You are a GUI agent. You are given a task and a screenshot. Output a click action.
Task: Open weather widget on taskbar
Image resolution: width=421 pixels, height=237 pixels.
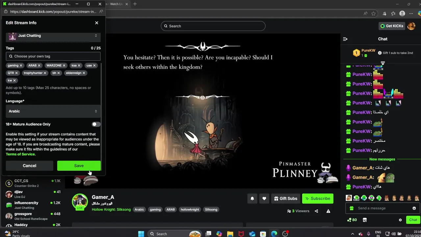[17, 234]
